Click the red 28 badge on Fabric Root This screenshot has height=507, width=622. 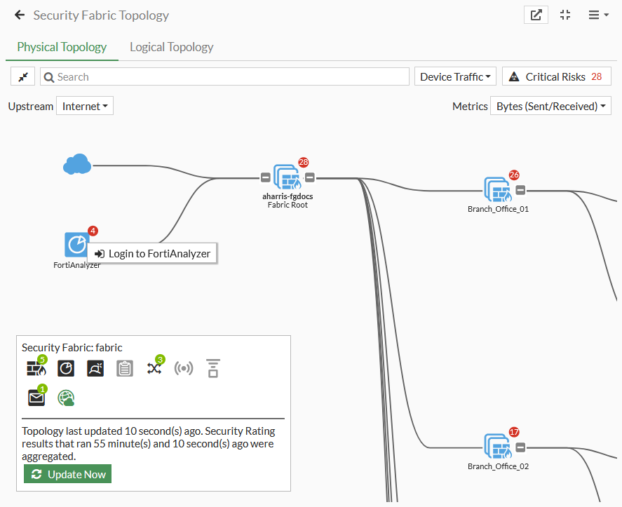pos(304,162)
